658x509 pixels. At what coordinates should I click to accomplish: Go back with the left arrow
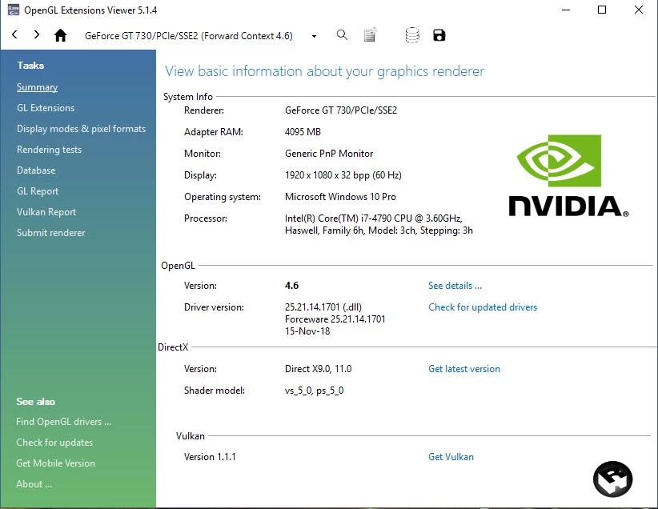click(x=14, y=35)
